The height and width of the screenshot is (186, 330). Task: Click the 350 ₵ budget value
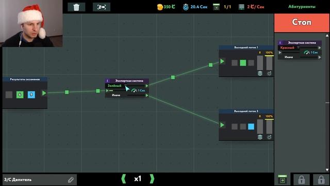click(x=169, y=7)
